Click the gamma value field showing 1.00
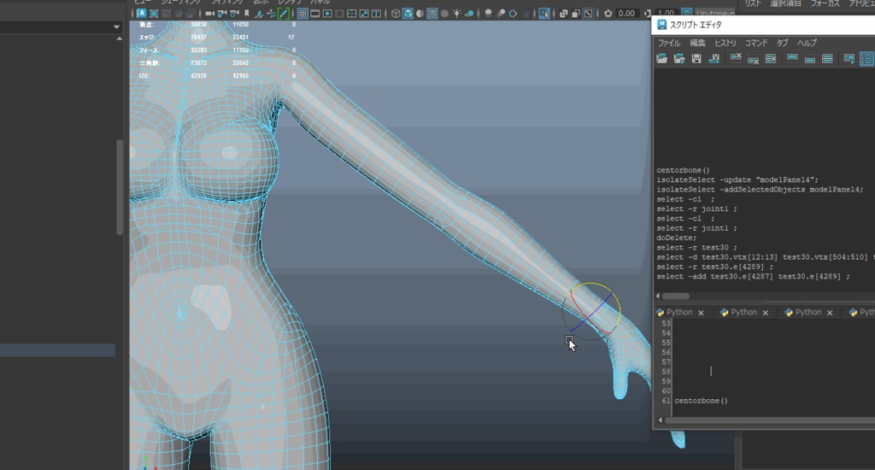Screen dimensions: 875x470 click(x=665, y=14)
